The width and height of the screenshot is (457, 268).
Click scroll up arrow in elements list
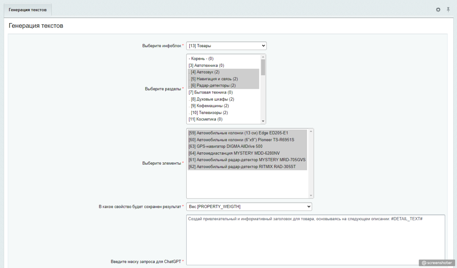tap(311, 132)
